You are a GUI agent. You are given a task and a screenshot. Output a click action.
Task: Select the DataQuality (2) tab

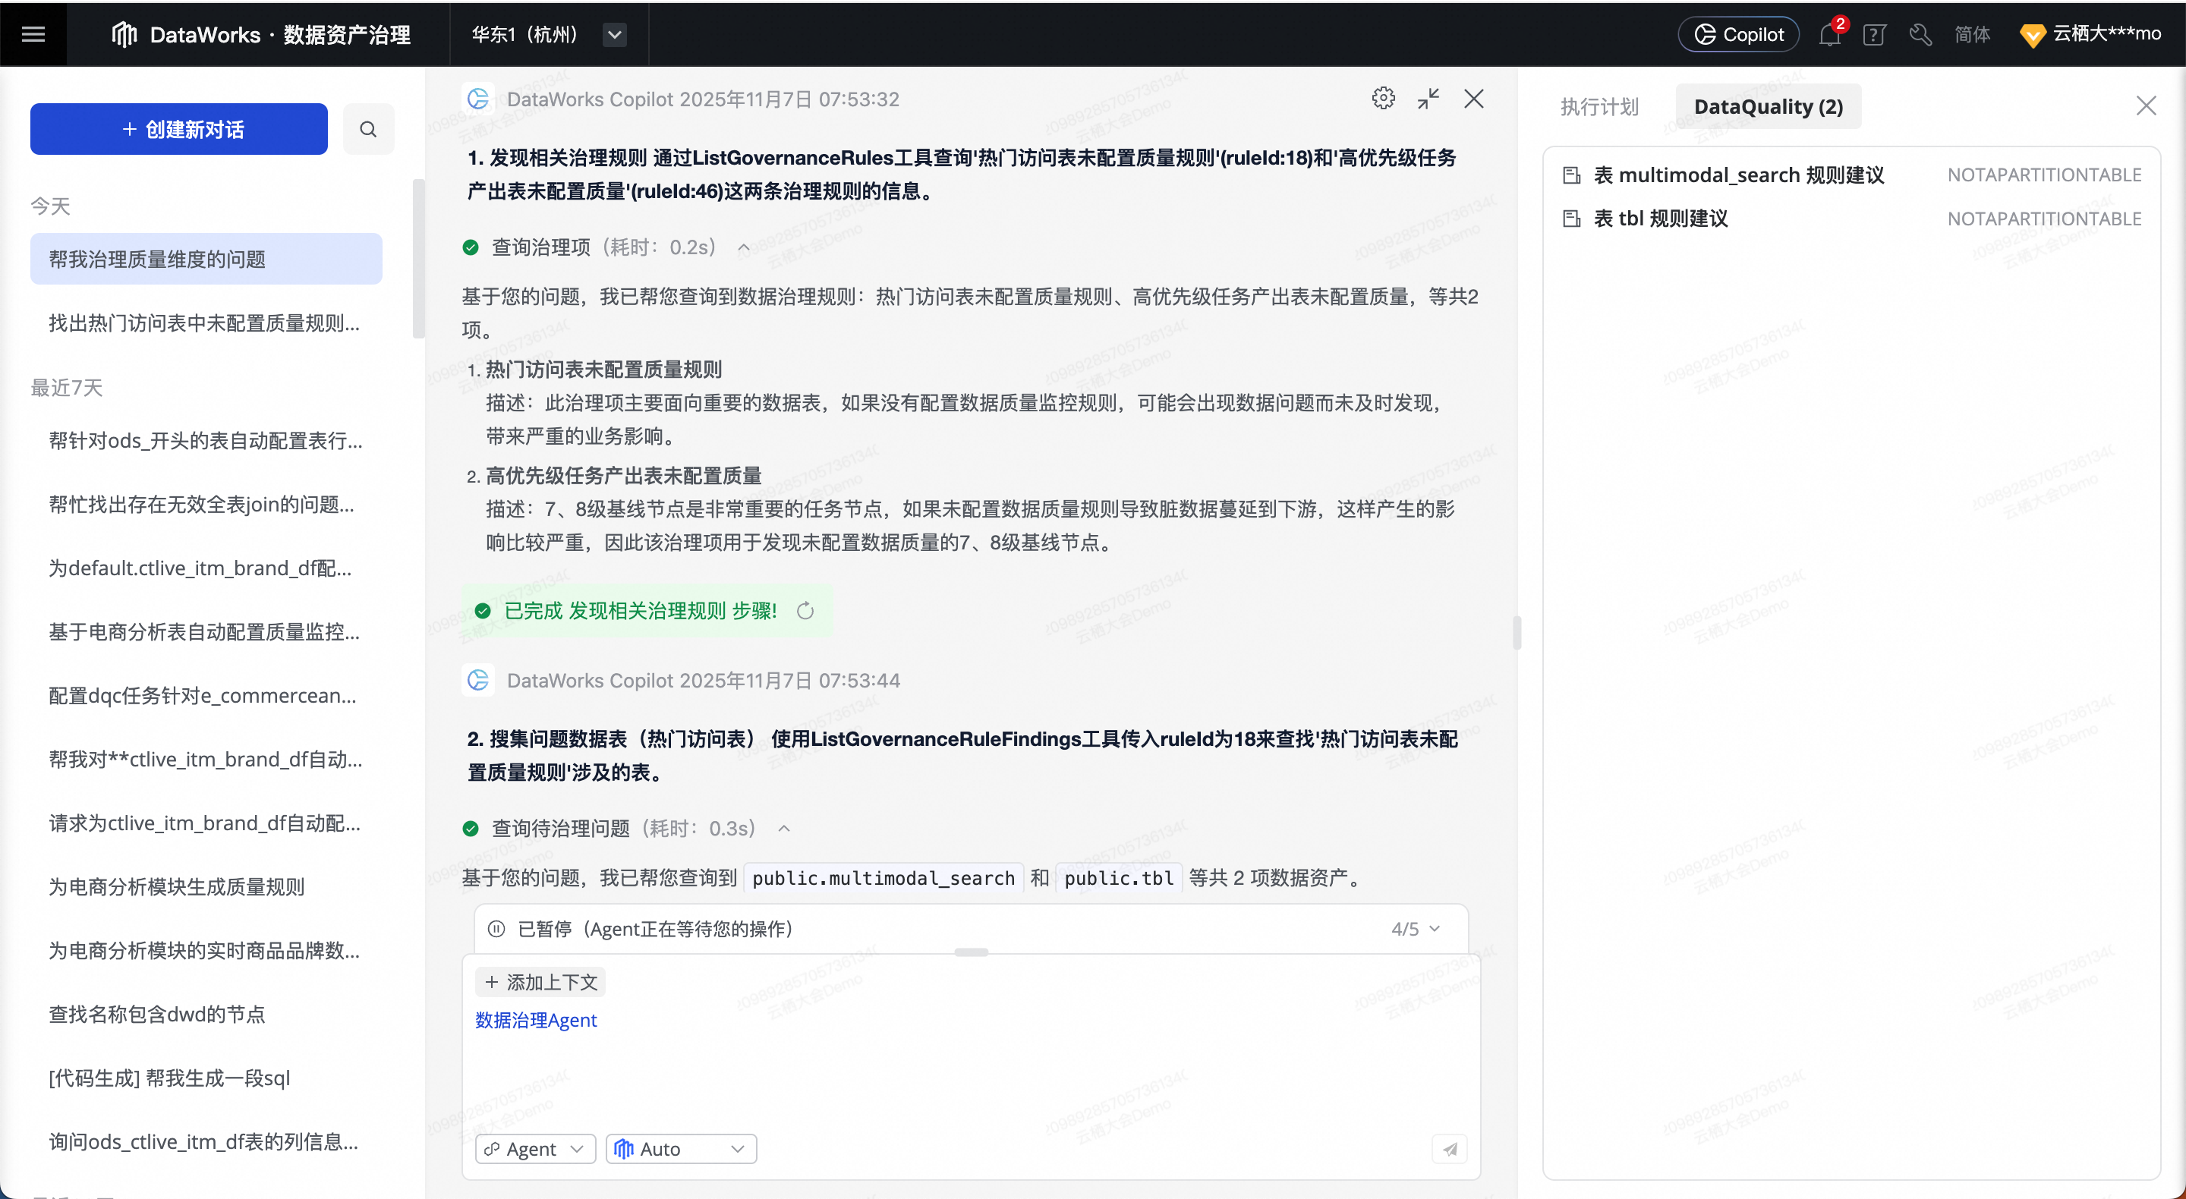[1768, 107]
